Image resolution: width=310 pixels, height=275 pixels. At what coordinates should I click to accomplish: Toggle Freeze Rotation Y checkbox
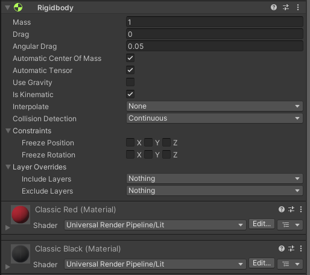pyautogui.click(x=148, y=154)
